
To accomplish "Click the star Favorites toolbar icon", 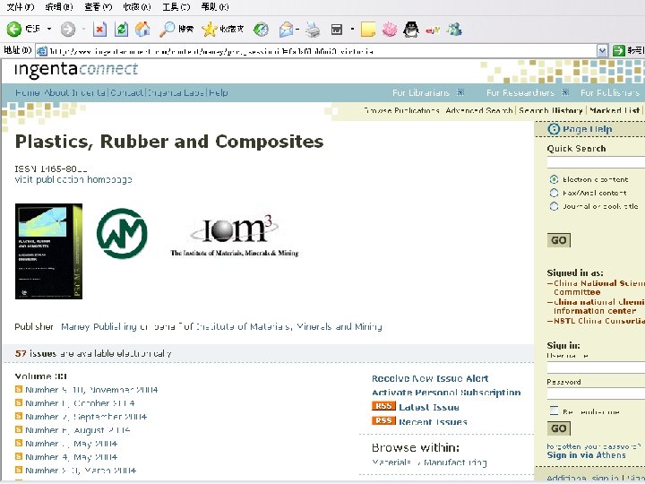I will pos(210,30).
